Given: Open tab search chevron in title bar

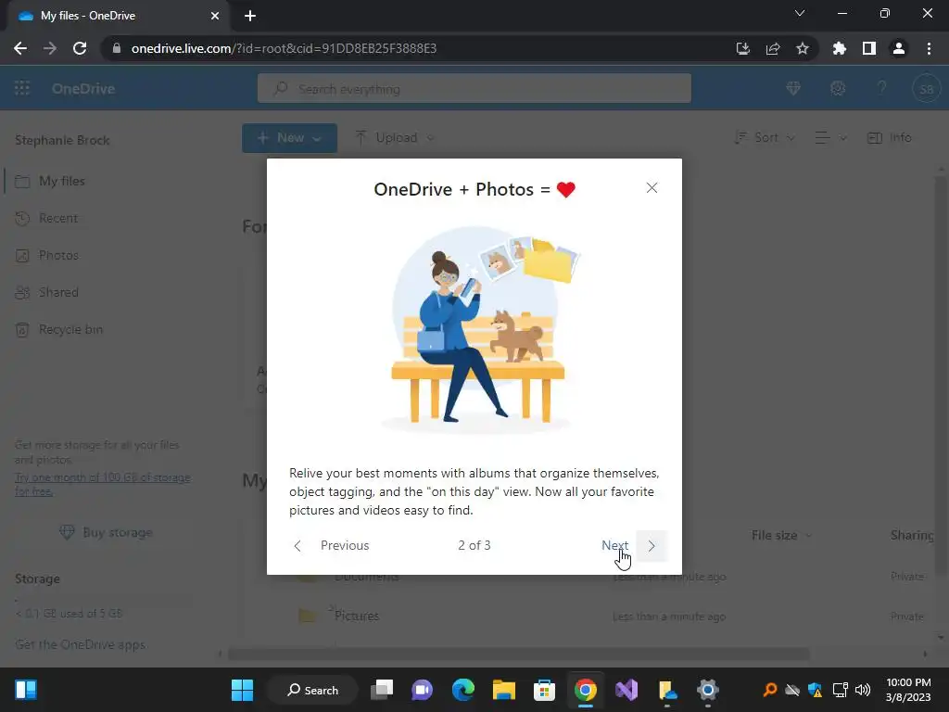Looking at the screenshot, I should 800,13.
